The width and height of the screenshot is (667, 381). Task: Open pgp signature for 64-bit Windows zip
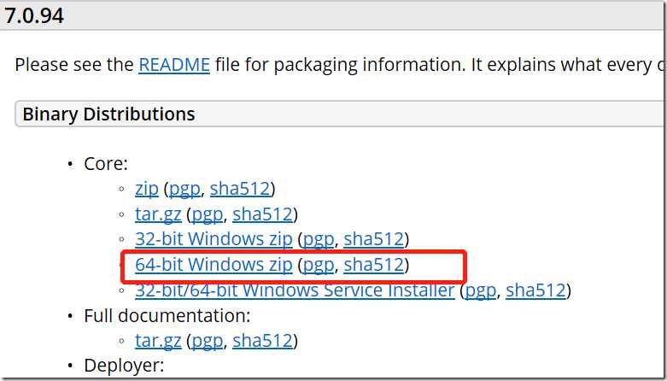[319, 265]
